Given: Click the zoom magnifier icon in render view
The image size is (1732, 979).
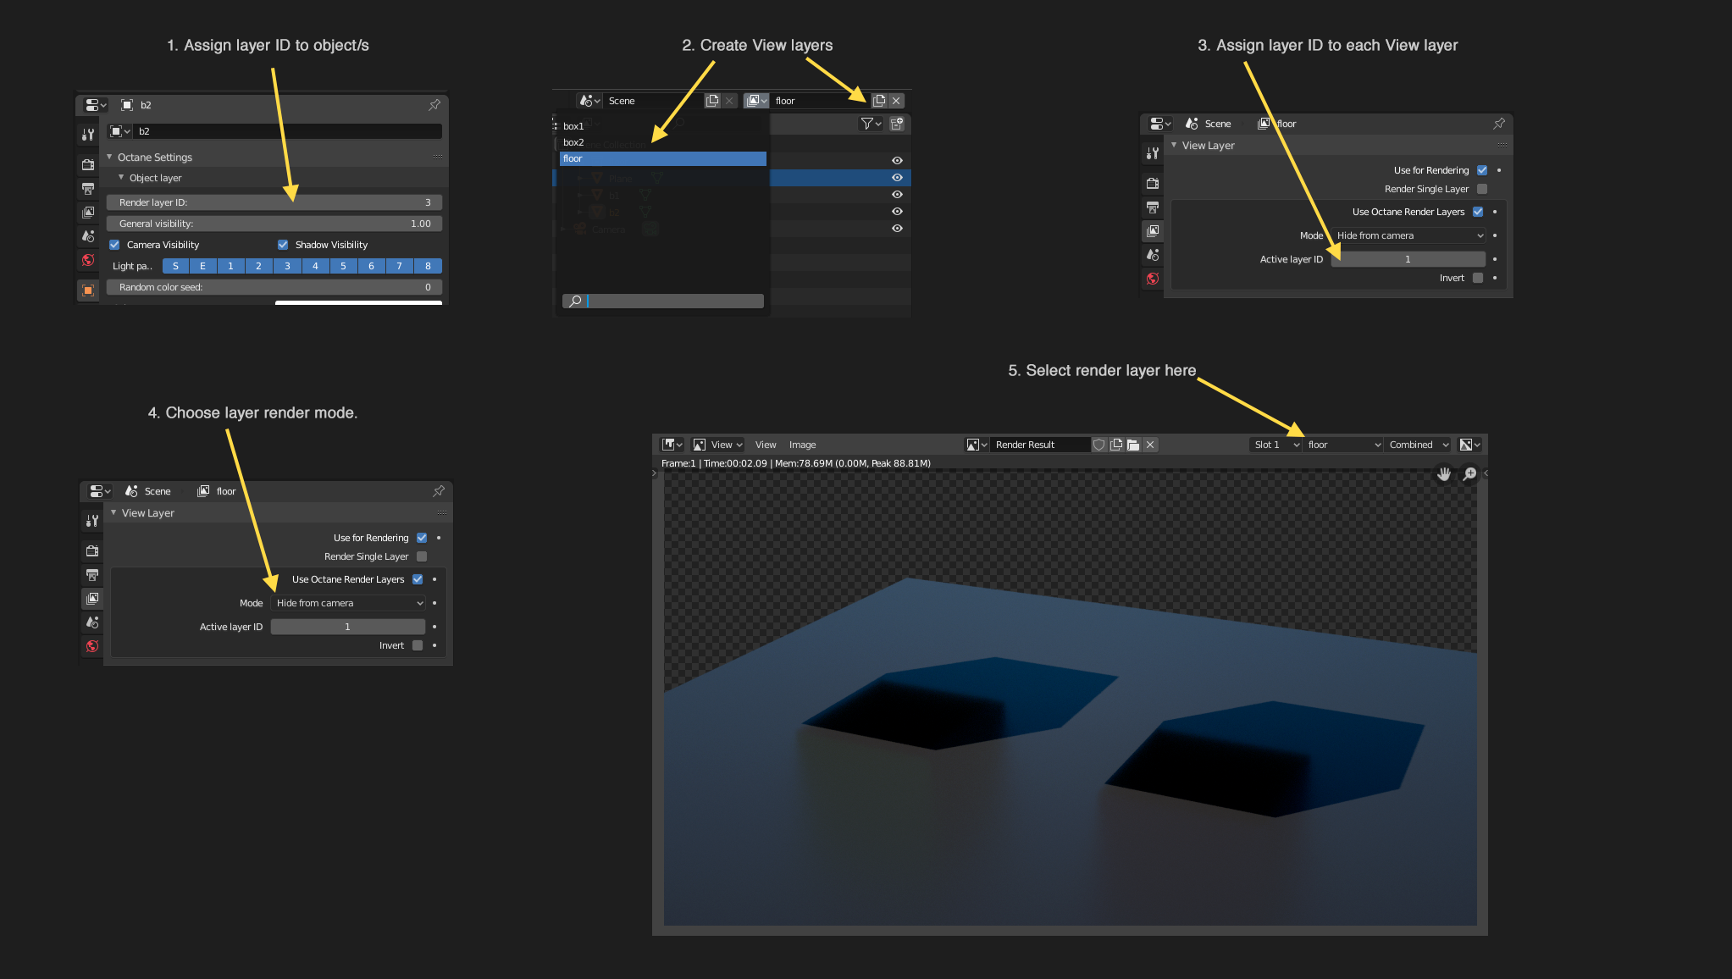Looking at the screenshot, I should click(x=1469, y=474).
